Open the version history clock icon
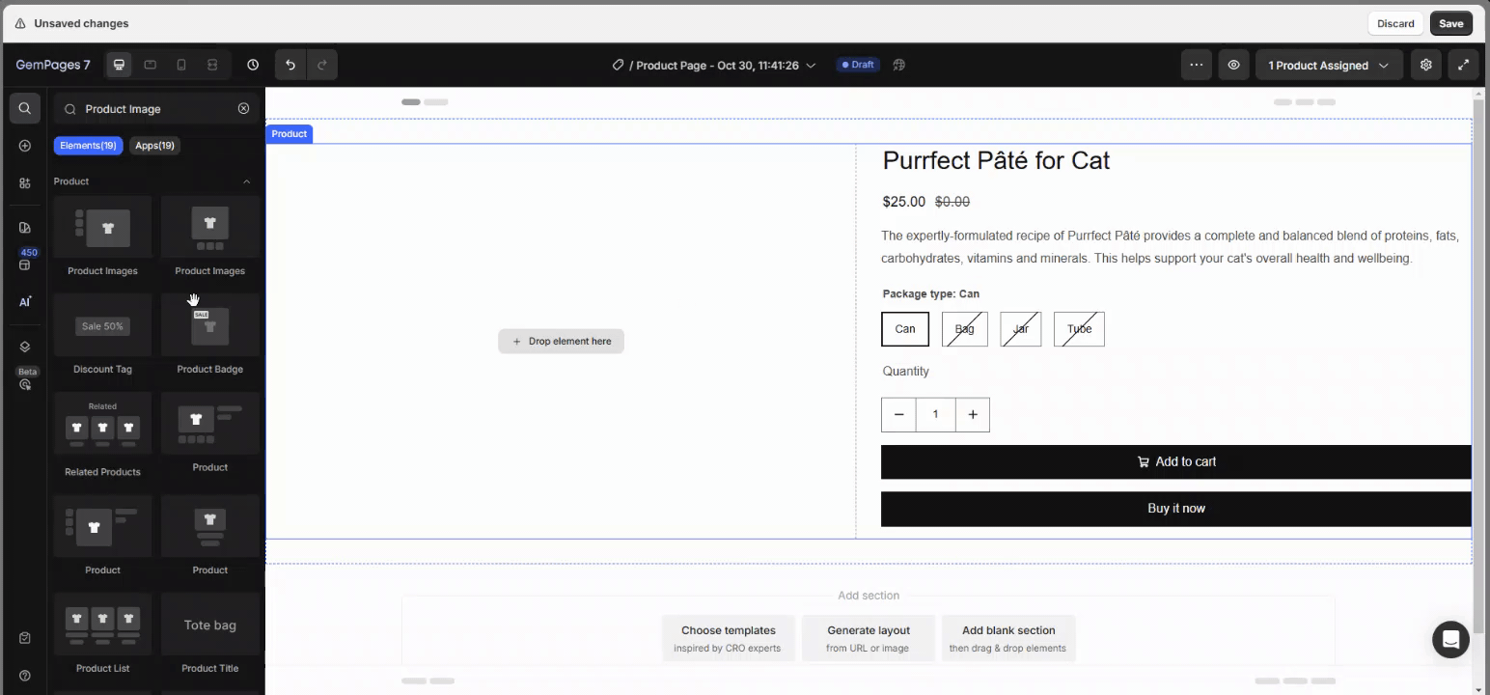 pyautogui.click(x=252, y=65)
